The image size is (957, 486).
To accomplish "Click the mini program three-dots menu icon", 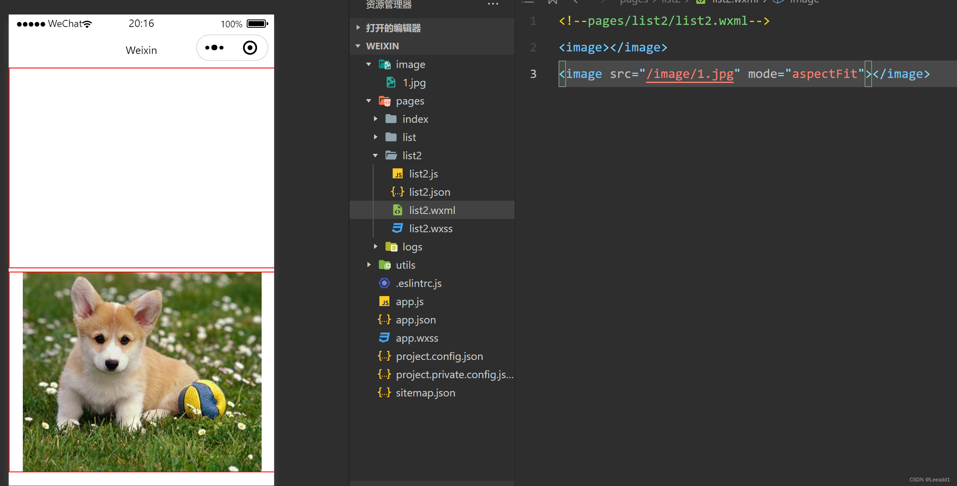I will click(214, 48).
